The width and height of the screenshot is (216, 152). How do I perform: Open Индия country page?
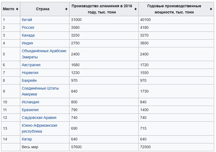pos(27,43)
